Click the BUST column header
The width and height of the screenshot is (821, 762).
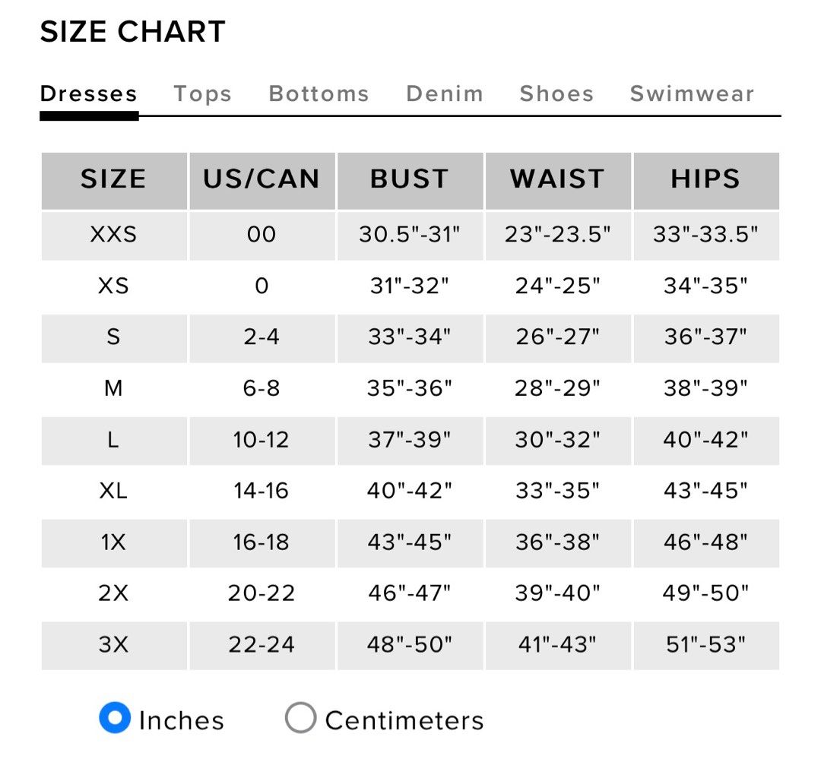coord(410,181)
